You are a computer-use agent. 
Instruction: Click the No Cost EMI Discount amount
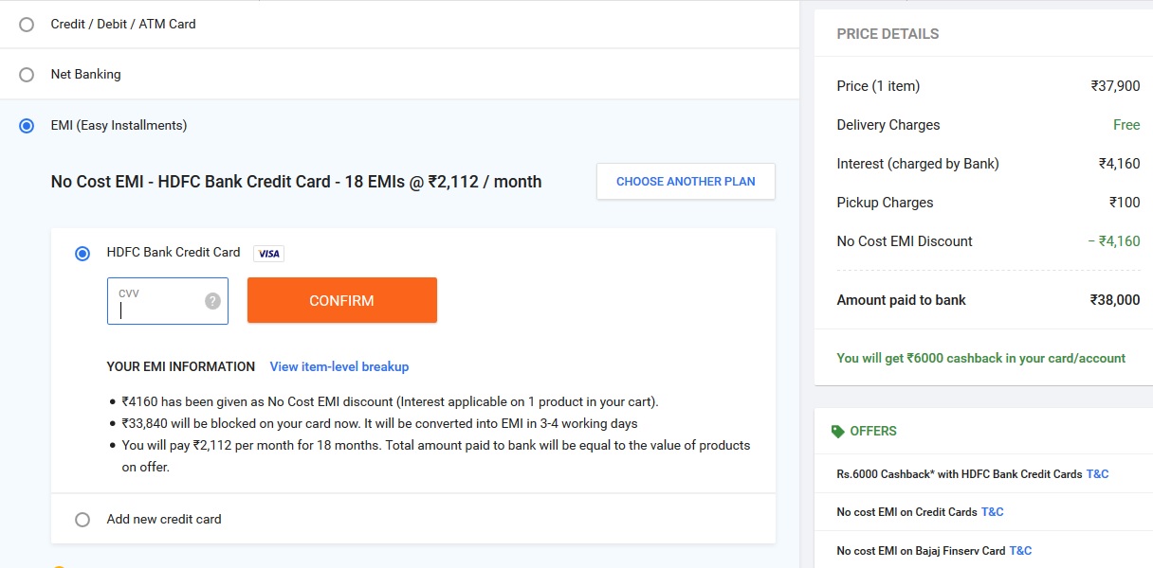[x=1114, y=241]
